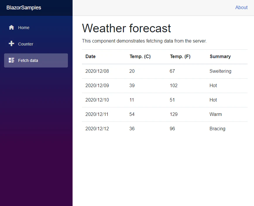Click the Summary column header
Screen dimensions: 254x206
pos(220,57)
